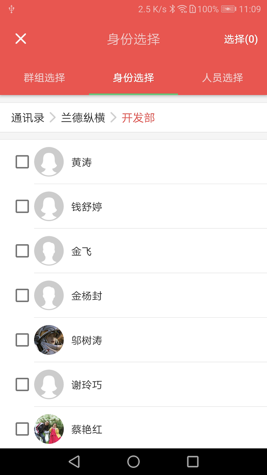
Task: Enable the checkbox beside 邬树涛
Action: (22, 340)
